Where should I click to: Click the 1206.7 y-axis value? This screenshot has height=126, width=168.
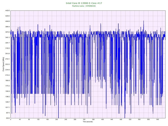coord(8,102)
